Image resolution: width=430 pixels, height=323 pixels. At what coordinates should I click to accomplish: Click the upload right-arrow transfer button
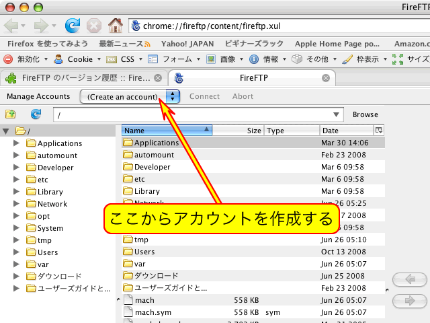[410, 301]
